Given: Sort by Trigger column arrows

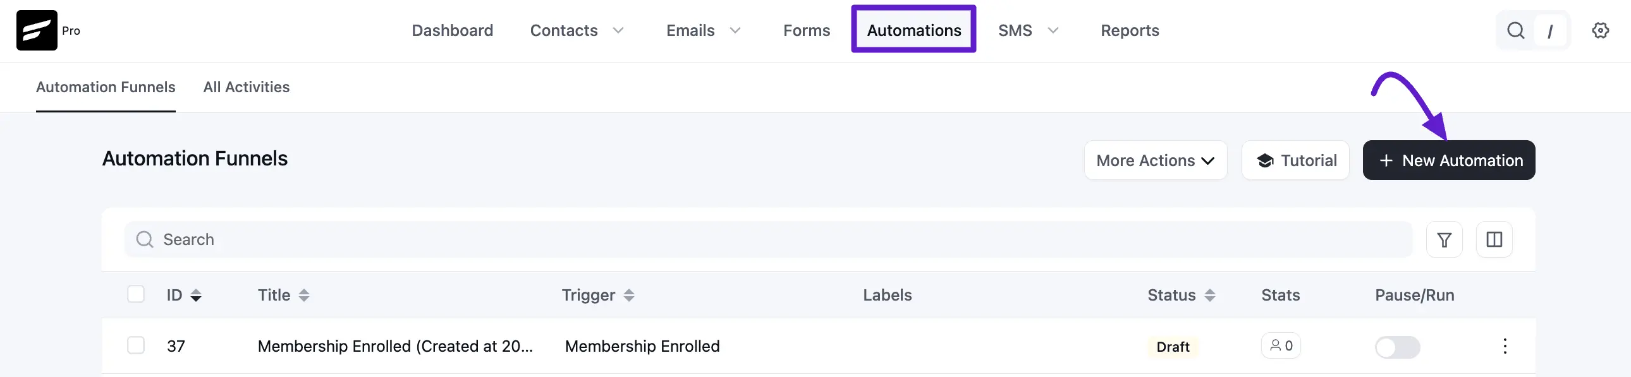Looking at the screenshot, I should (628, 296).
